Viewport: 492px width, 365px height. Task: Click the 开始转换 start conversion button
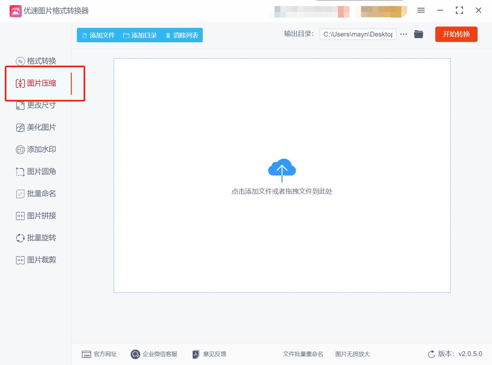(456, 34)
